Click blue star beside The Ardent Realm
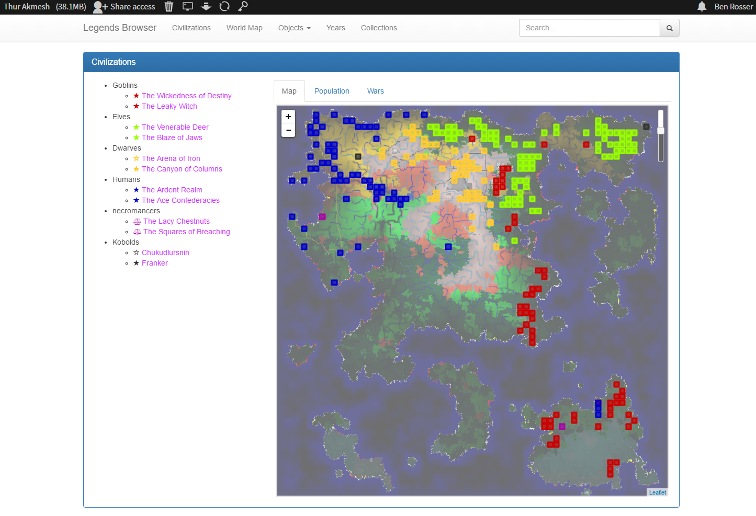This screenshot has height=516, width=756. pos(136,190)
